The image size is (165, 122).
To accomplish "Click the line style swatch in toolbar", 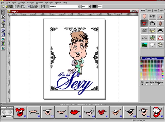I will click(100, 6).
